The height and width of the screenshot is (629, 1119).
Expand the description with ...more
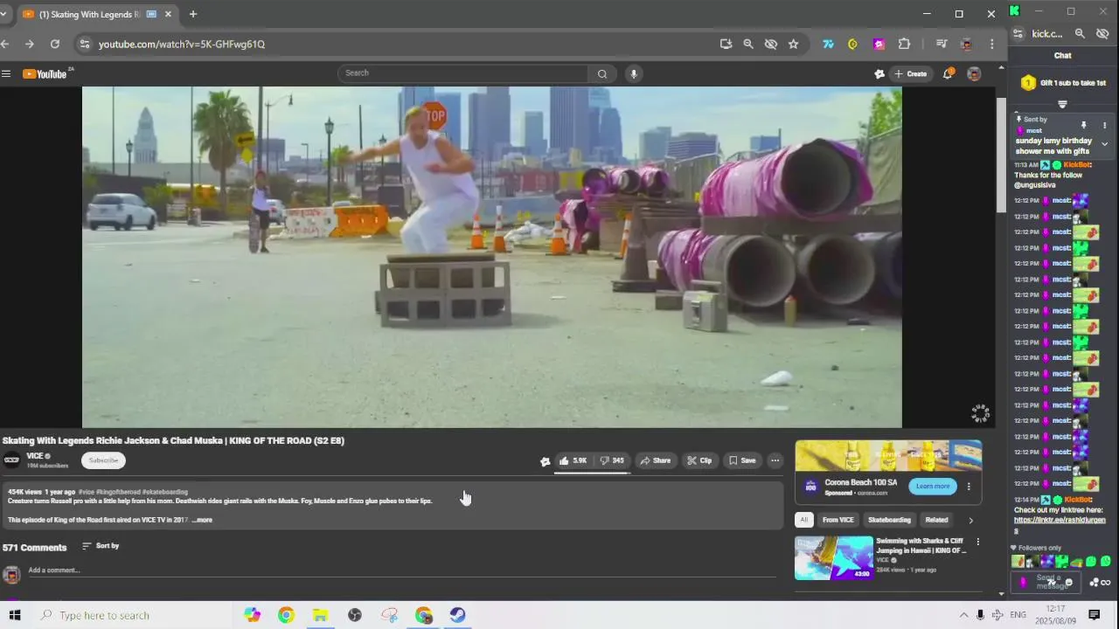[x=202, y=520]
